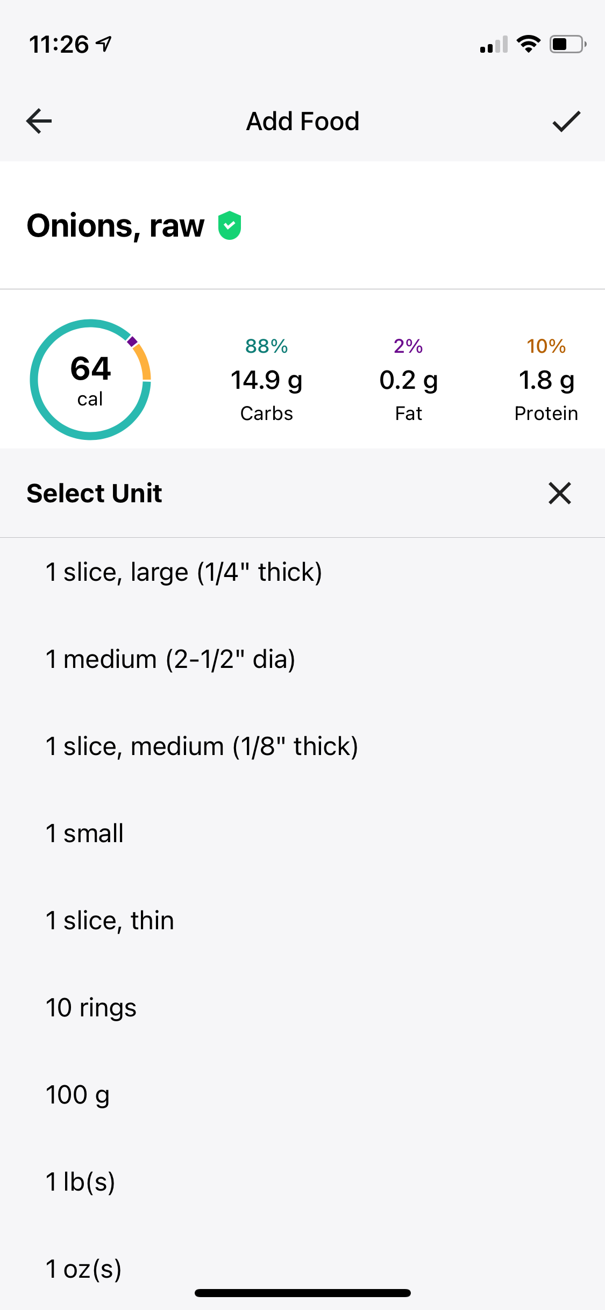
Task: Tap the 1.8 g Protein value
Action: pos(546,380)
